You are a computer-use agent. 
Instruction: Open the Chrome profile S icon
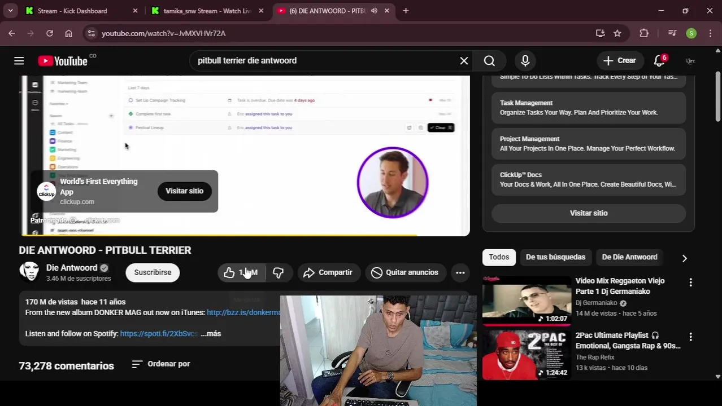click(x=691, y=33)
